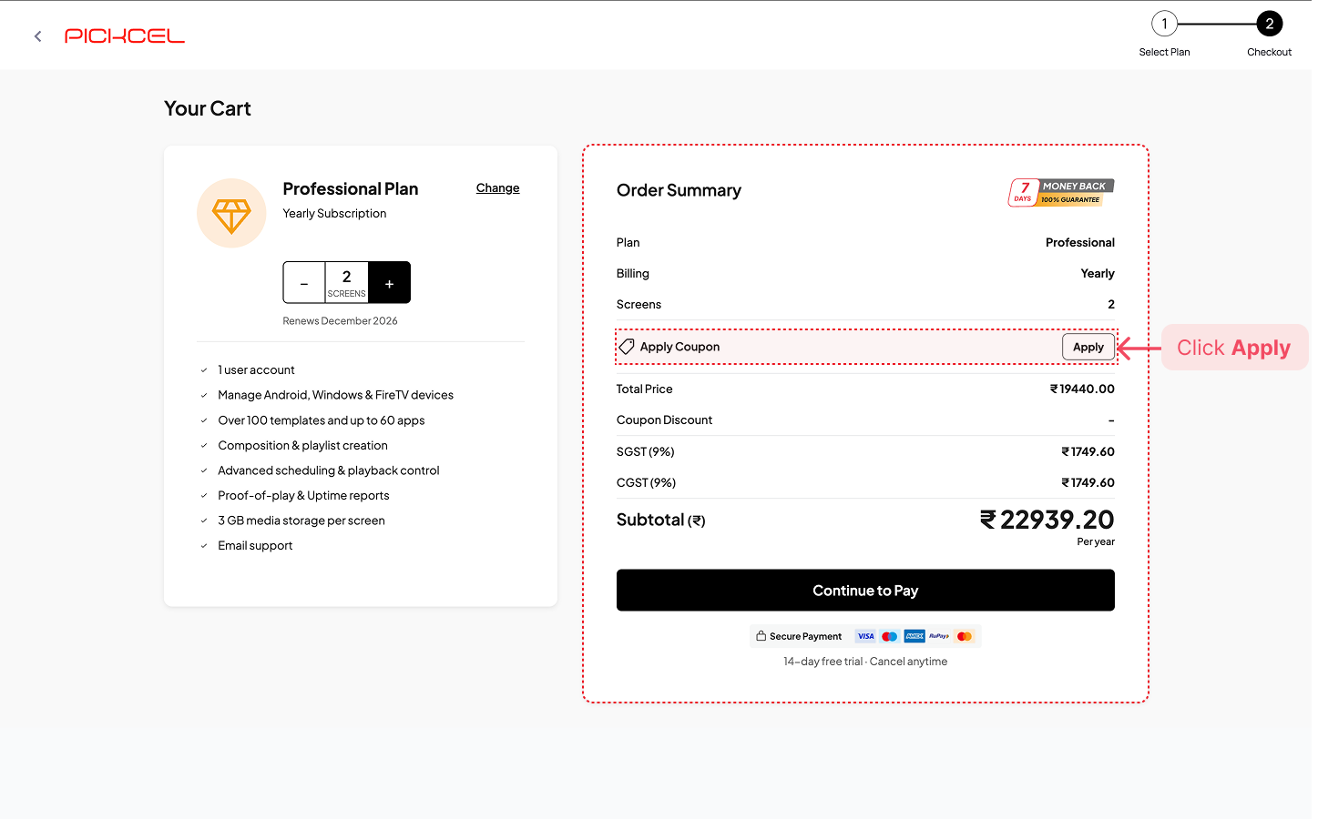Image resolution: width=1318 pixels, height=819 pixels.
Task: Click the screens quantity field
Action: point(346,282)
